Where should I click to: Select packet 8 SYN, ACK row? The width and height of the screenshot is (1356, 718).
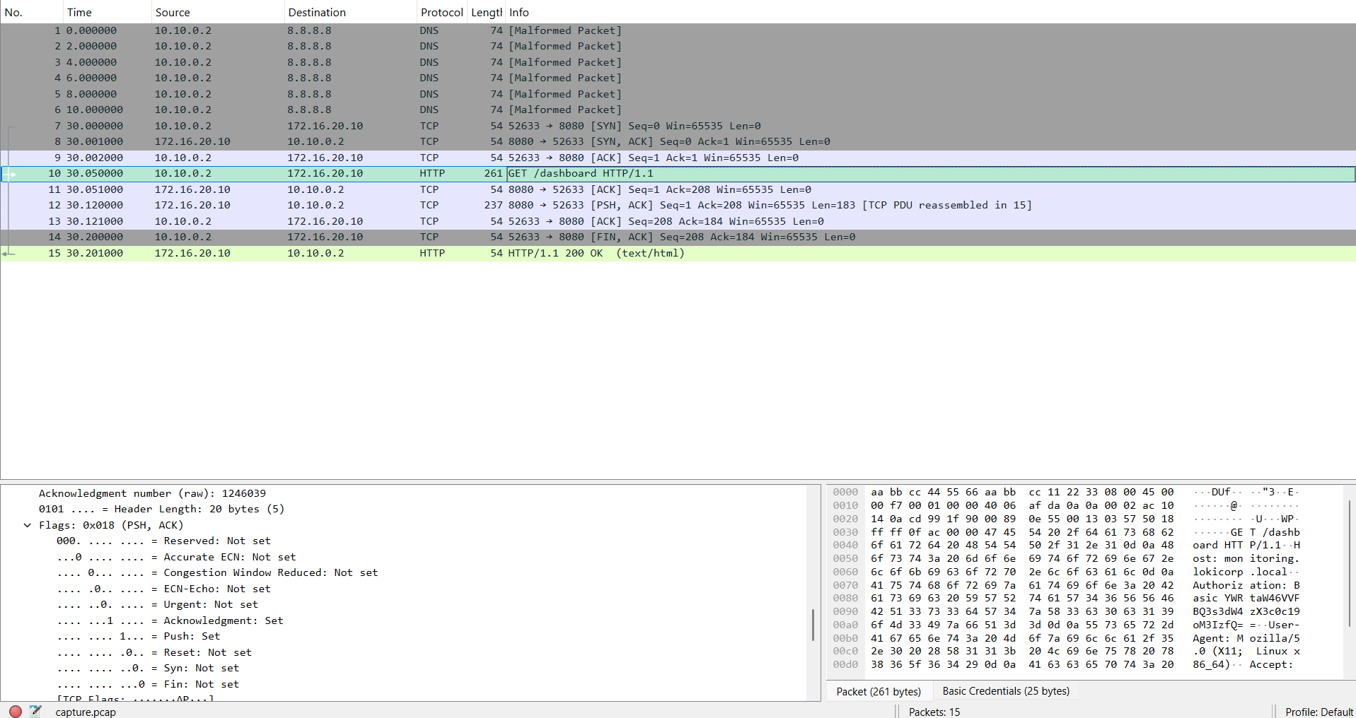tap(678, 141)
